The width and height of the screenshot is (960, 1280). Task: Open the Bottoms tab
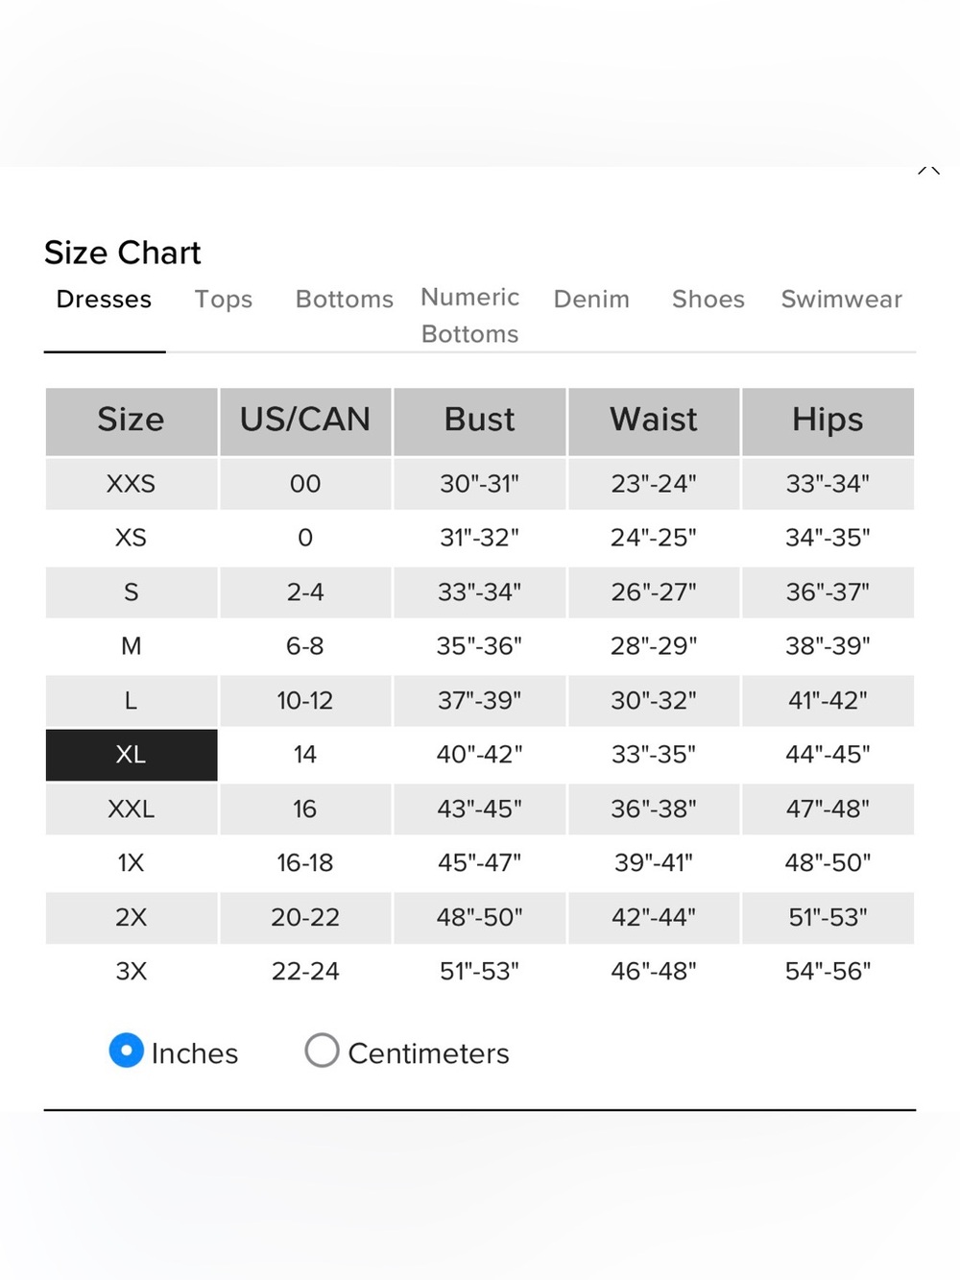coord(345,300)
